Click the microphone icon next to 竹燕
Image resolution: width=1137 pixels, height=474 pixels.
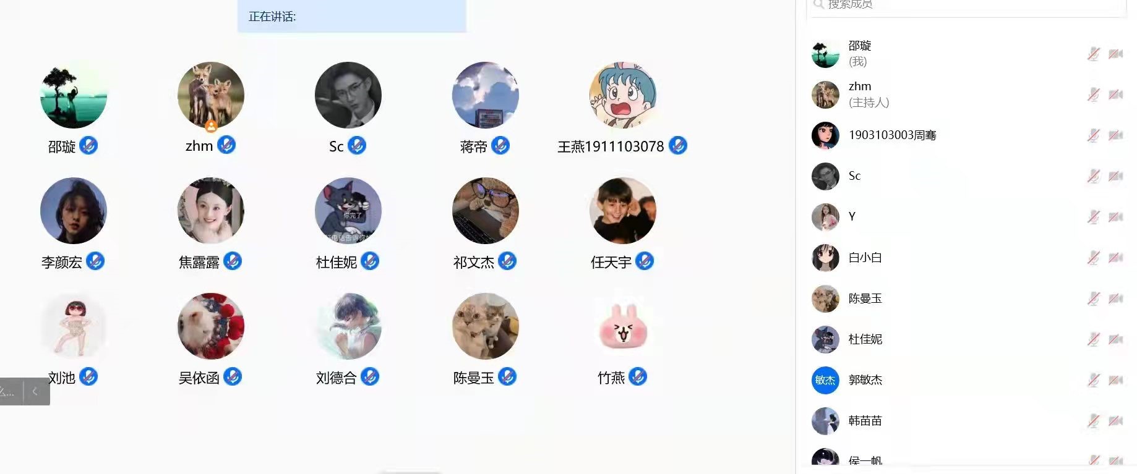(638, 377)
